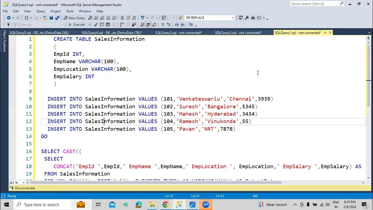Click the Find in Files icon

181,18
